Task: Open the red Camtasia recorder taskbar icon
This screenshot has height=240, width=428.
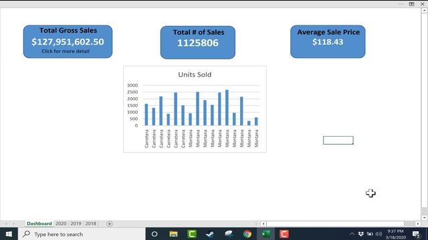Action: pyautogui.click(x=284, y=234)
